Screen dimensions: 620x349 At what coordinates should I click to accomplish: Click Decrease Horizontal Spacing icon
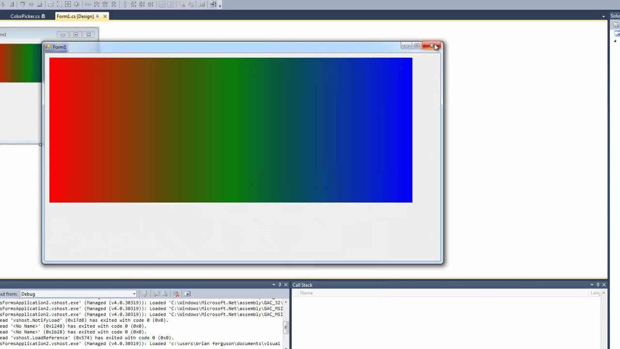click(105, 4)
